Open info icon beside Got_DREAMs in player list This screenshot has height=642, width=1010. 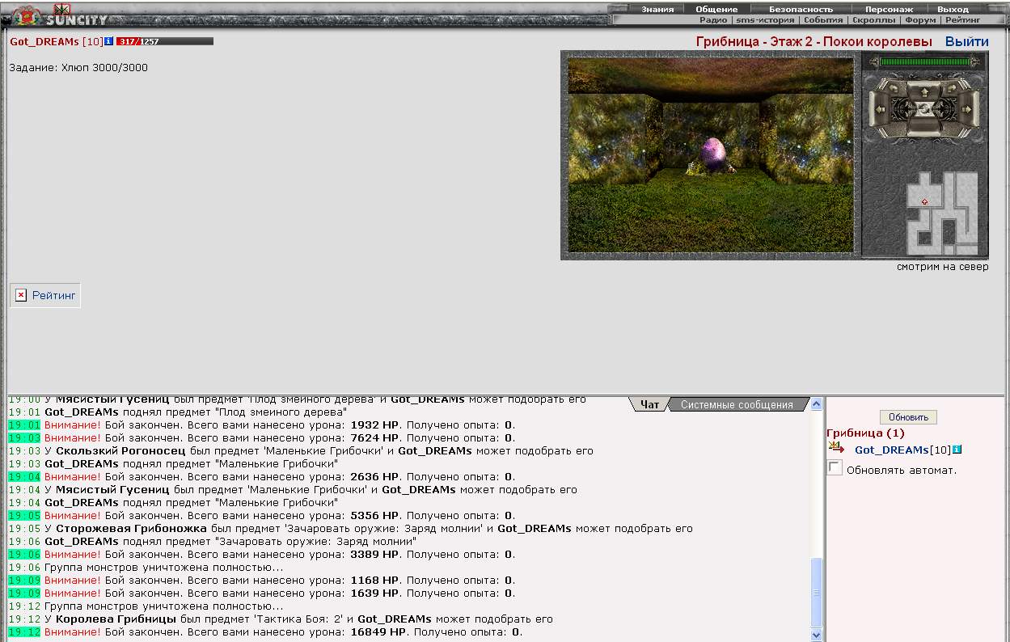tap(957, 450)
